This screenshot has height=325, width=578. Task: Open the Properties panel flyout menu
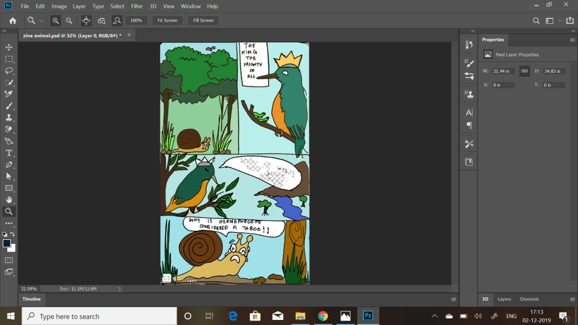(x=572, y=40)
